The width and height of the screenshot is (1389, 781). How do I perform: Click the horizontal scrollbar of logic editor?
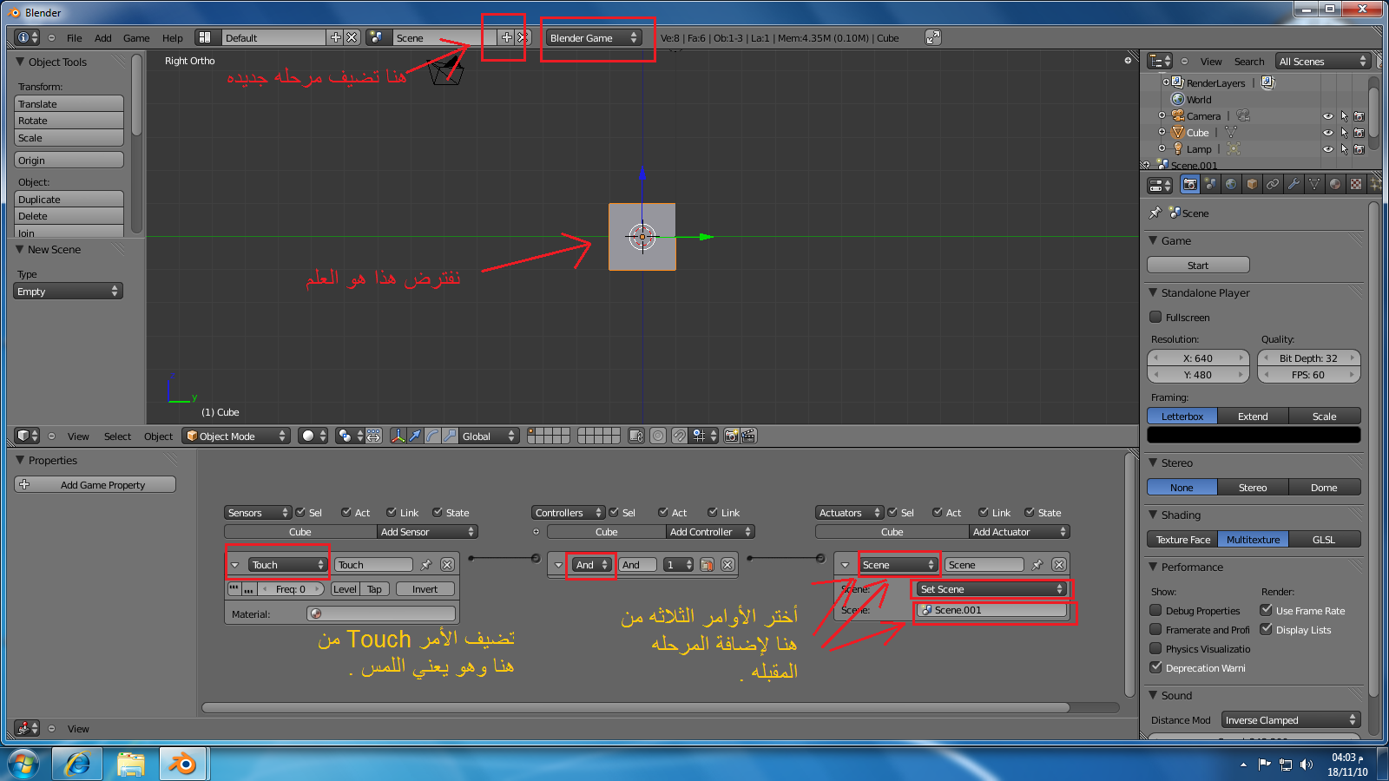coord(635,707)
